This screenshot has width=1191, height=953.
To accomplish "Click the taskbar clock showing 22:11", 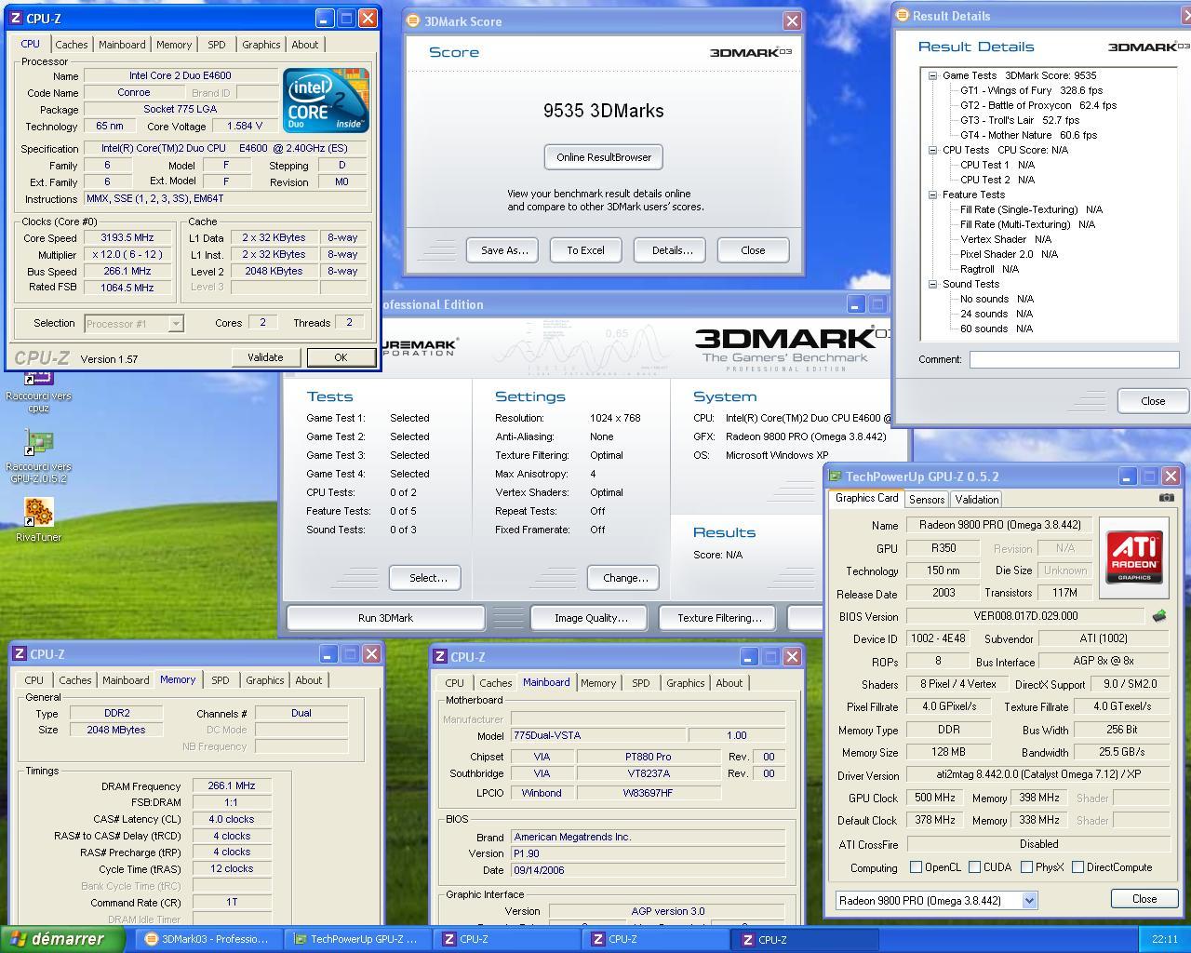I will (x=1163, y=940).
